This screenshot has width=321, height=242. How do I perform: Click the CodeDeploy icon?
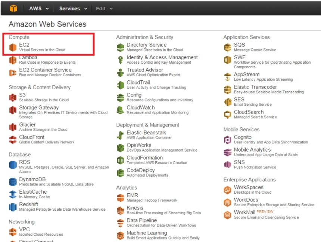click(120, 173)
